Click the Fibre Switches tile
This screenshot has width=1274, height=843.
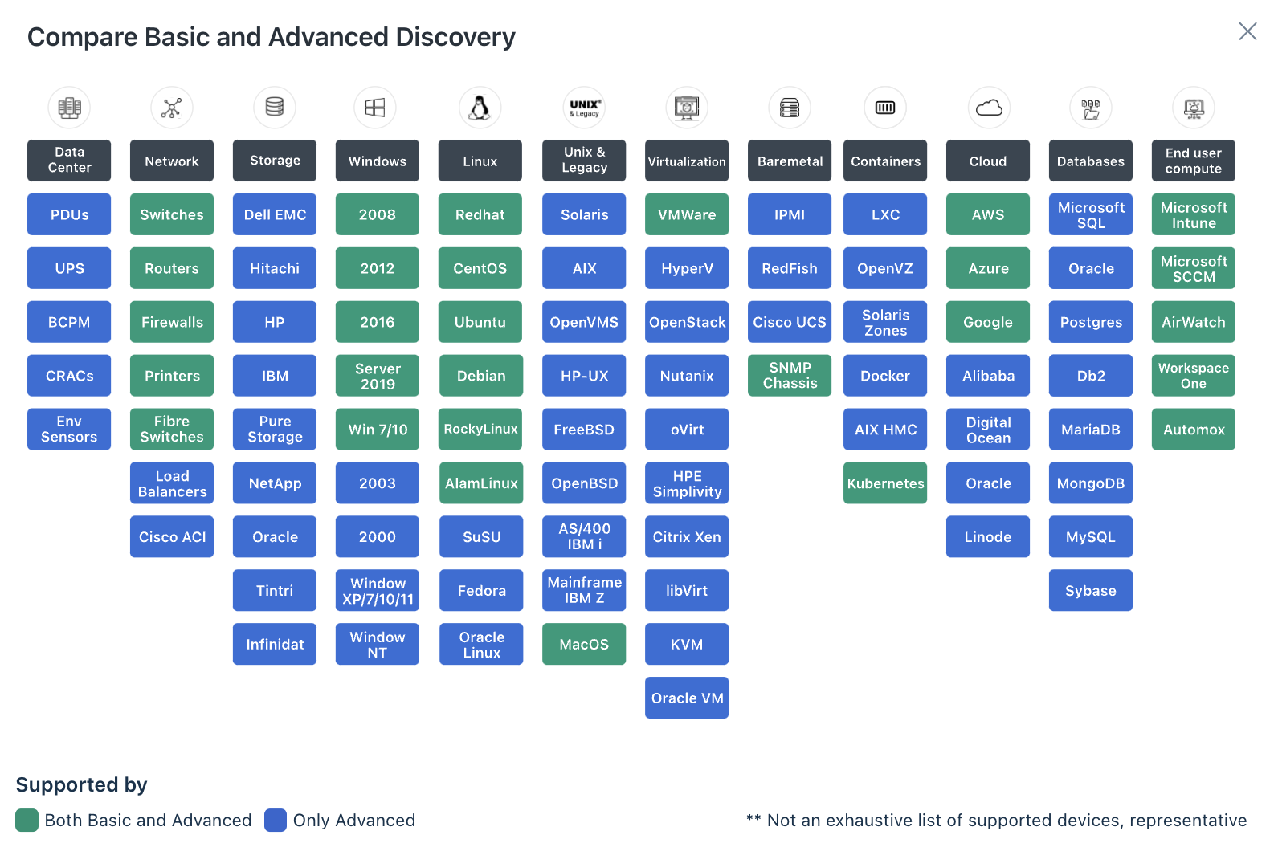click(x=172, y=430)
